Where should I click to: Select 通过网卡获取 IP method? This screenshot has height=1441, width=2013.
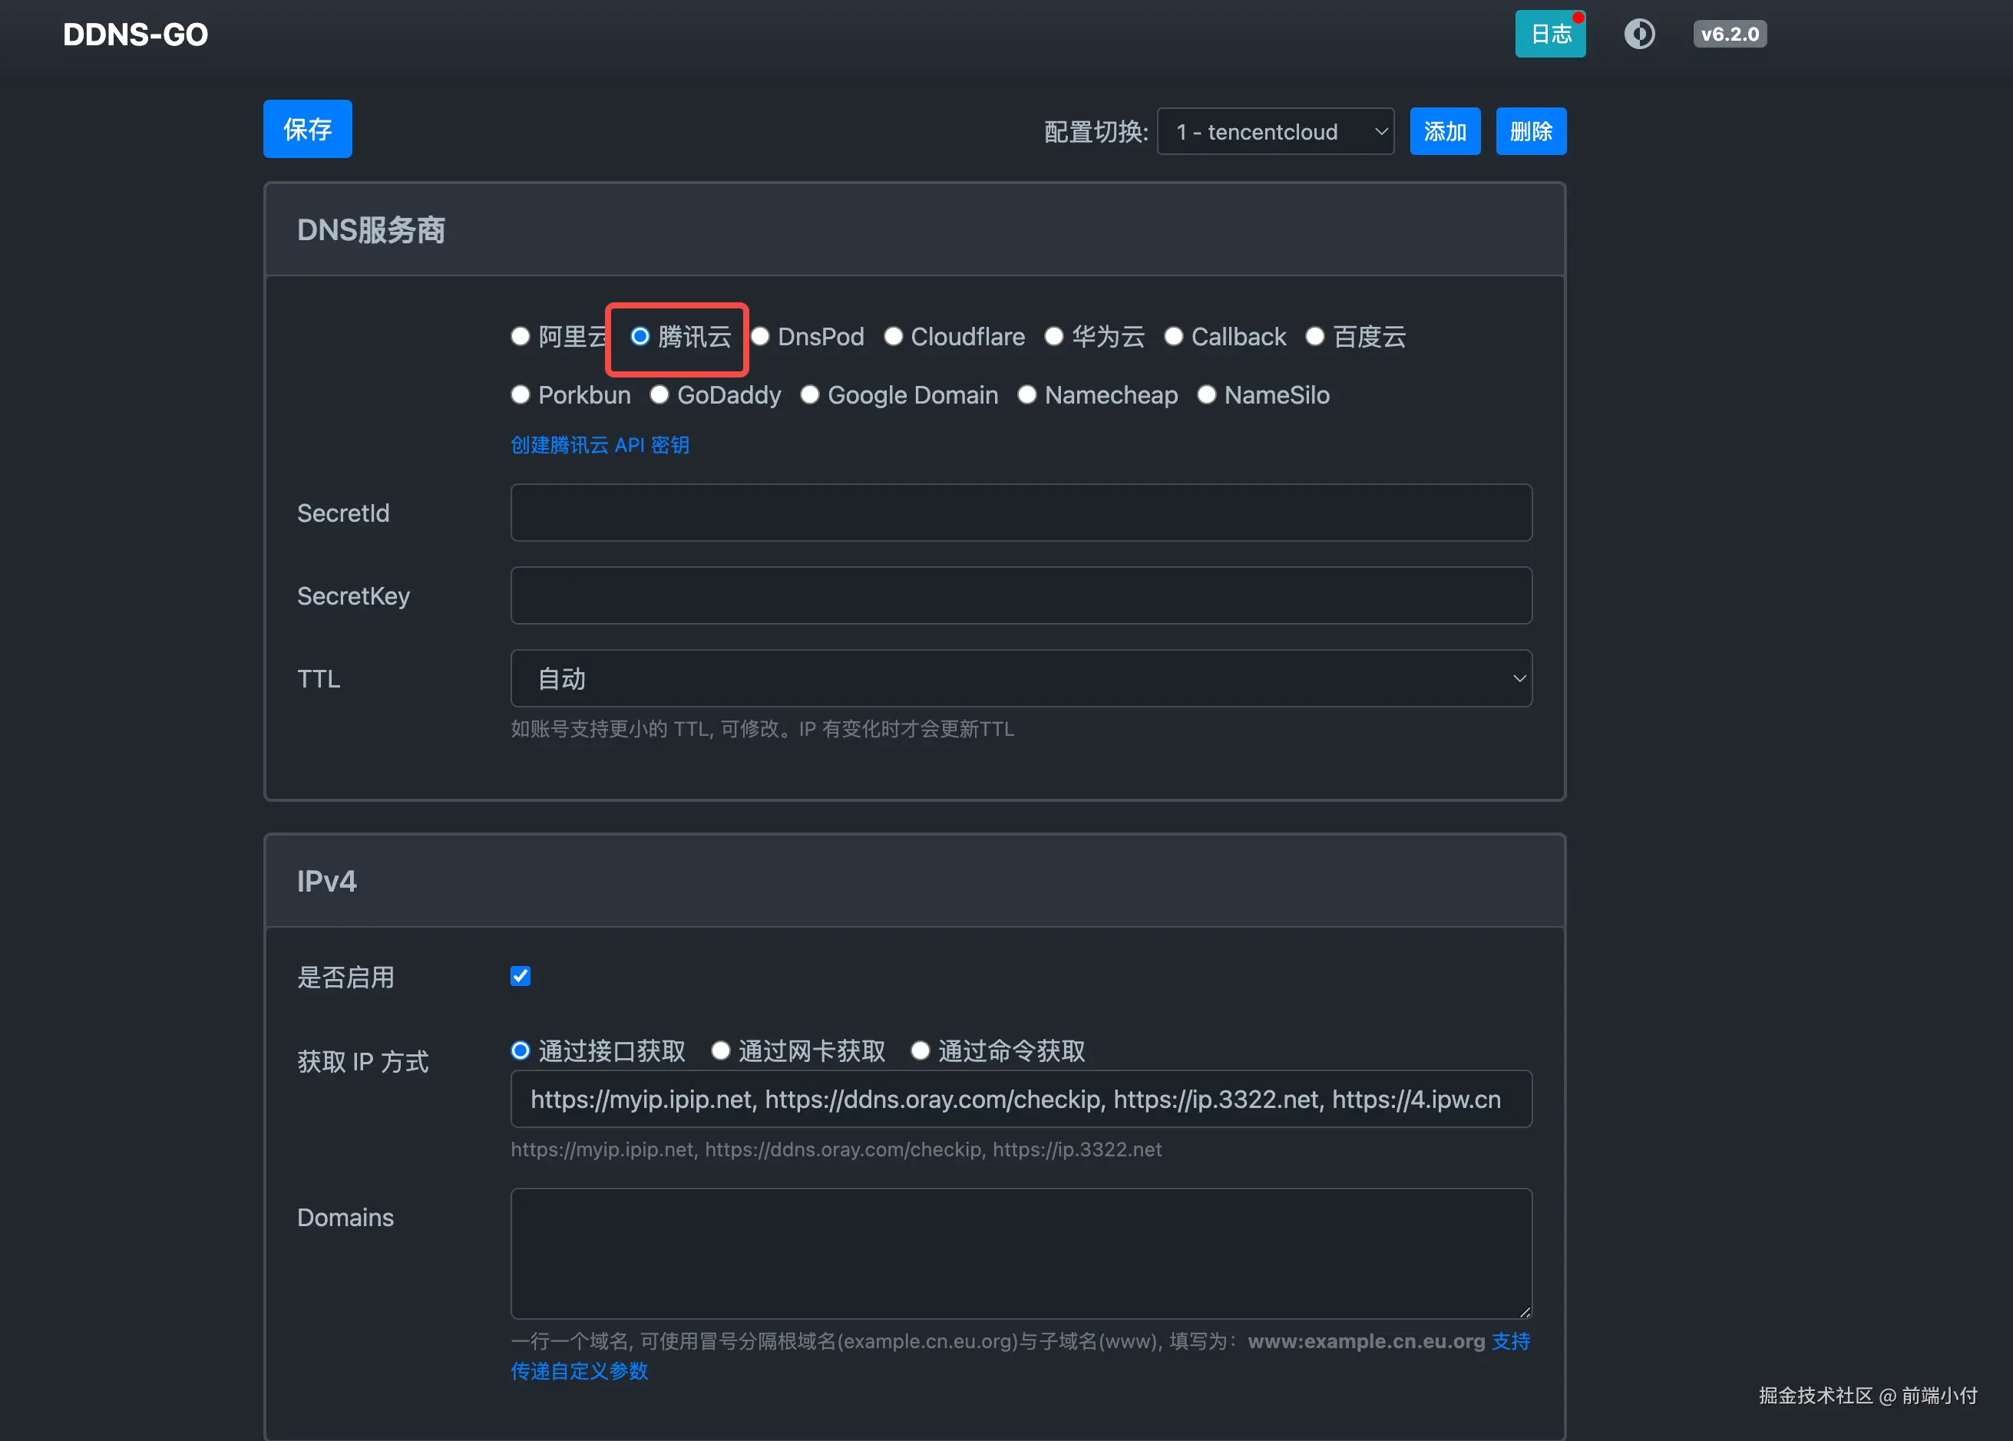coord(721,1050)
